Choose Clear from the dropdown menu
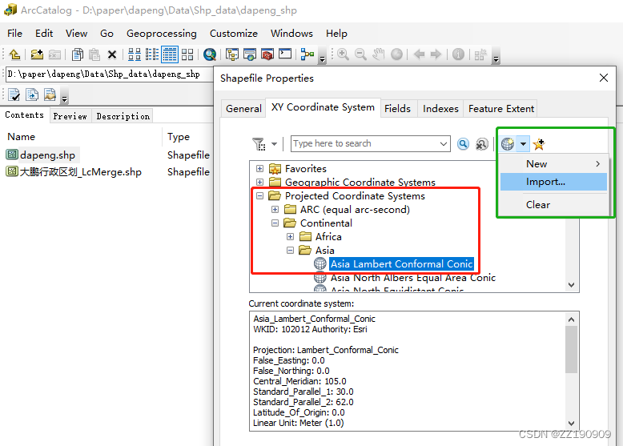623x446 pixels. point(553,204)
